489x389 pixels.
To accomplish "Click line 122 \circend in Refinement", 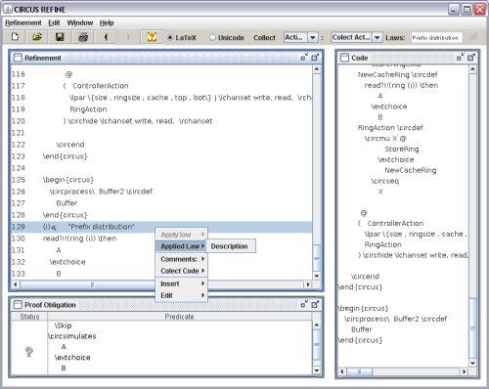I will point(70,145).
